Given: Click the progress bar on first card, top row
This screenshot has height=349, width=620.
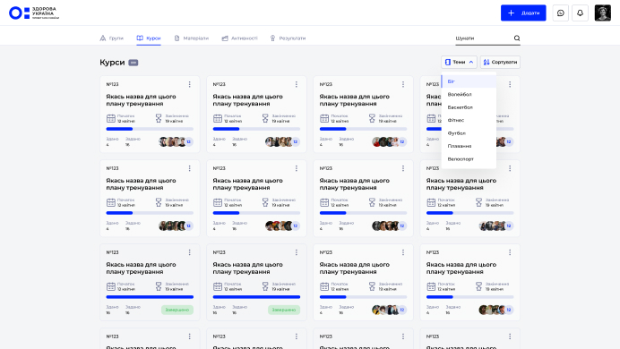Looking at the screenshot, I should click(x=150, y=129).
